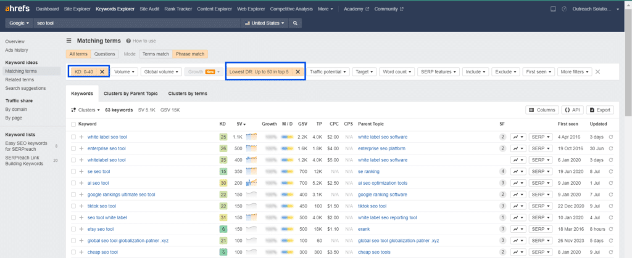The image size is (632, 258).
Task: Sort by the SV column header
Action: (241, 124)
